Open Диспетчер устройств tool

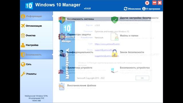80,68
